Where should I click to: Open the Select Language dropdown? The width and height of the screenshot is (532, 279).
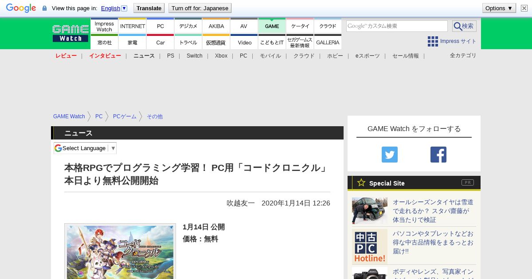coord(85,148)
